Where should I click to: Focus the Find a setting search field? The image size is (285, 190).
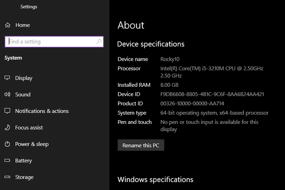[54, 41]
